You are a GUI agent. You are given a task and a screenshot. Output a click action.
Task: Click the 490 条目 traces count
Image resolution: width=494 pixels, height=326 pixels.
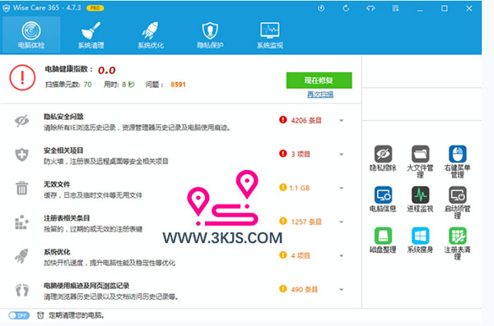[x=304, y=290]
